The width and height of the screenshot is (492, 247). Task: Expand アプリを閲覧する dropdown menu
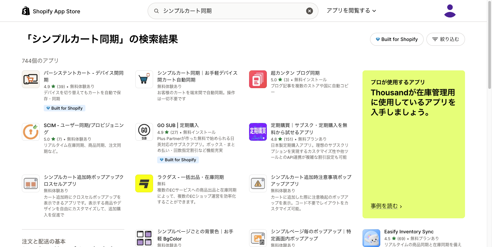(x=351, y=11)
